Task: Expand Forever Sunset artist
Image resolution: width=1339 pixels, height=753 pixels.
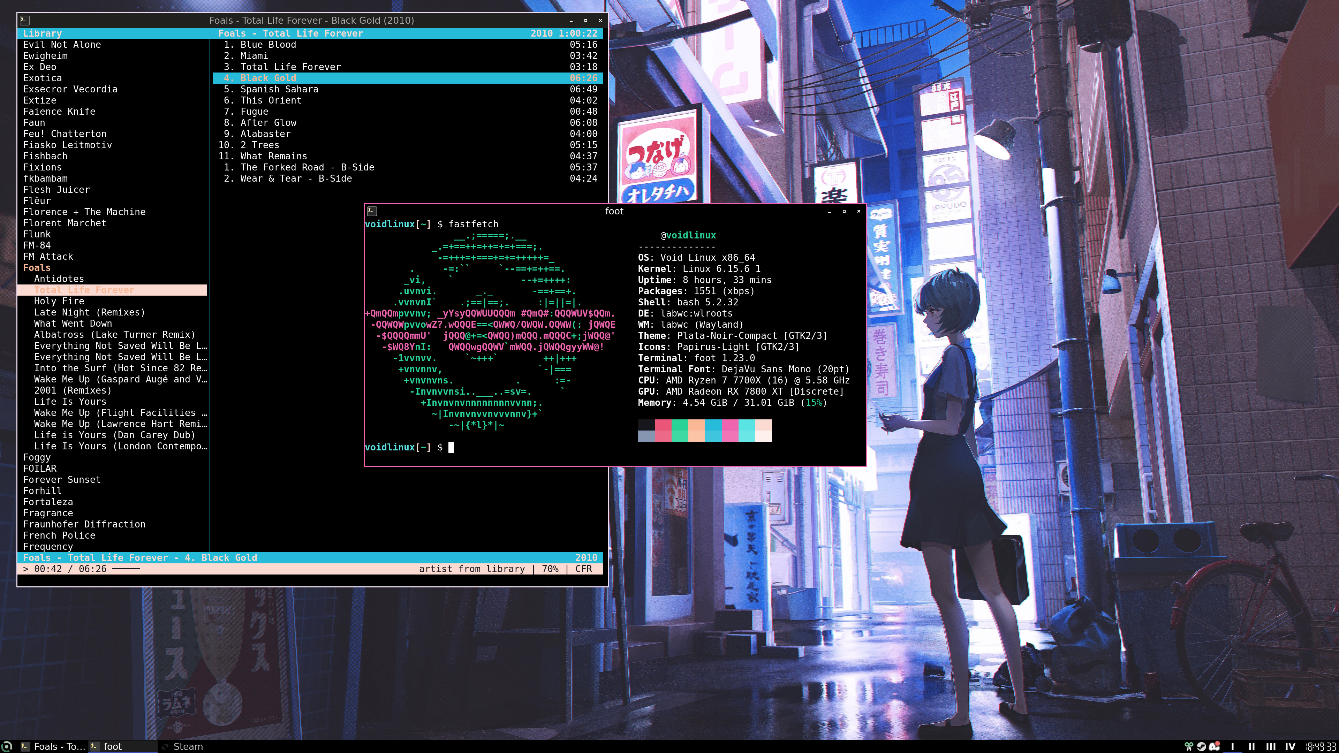Action: tap(62, 480)
